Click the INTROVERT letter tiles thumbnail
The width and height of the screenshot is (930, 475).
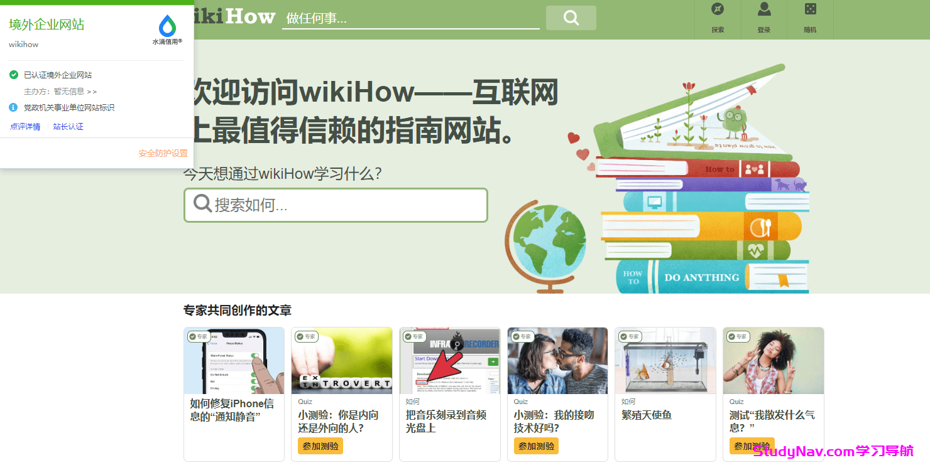(342, 361)
